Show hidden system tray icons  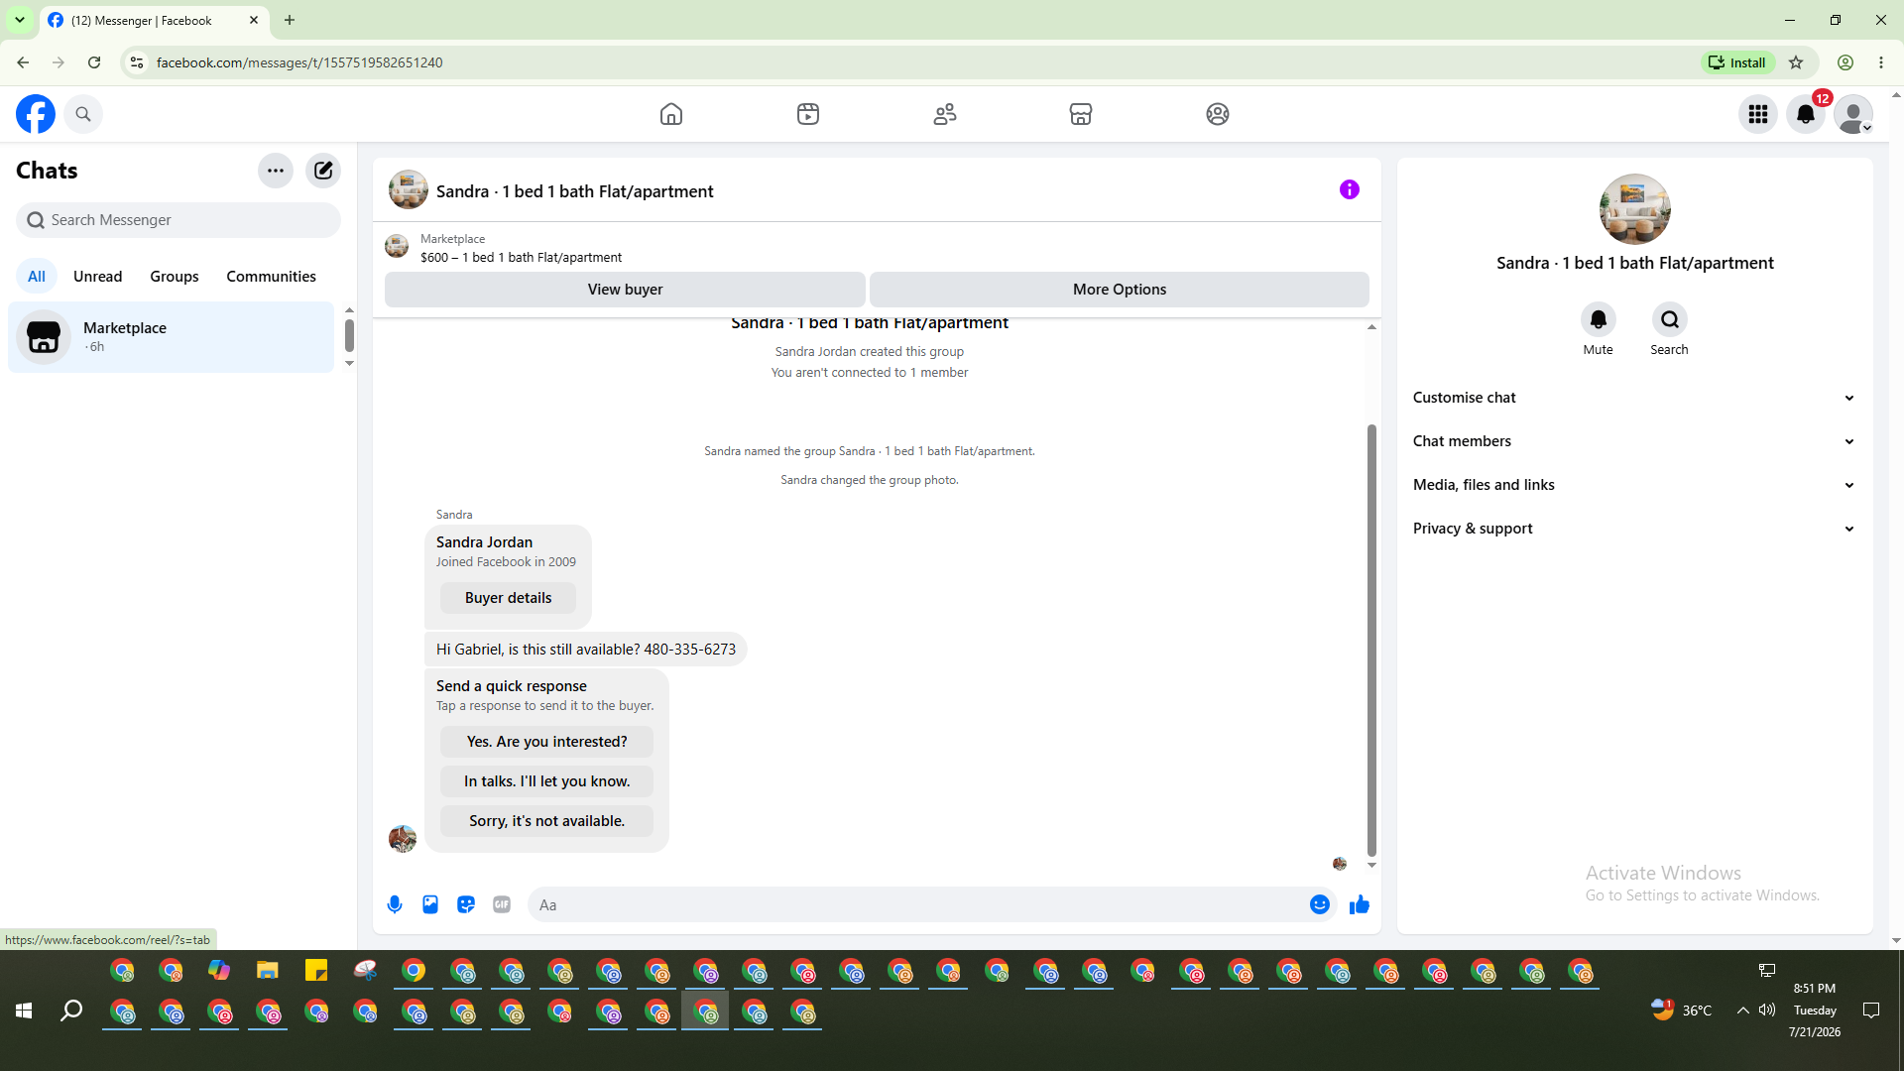(1742, 1011)
